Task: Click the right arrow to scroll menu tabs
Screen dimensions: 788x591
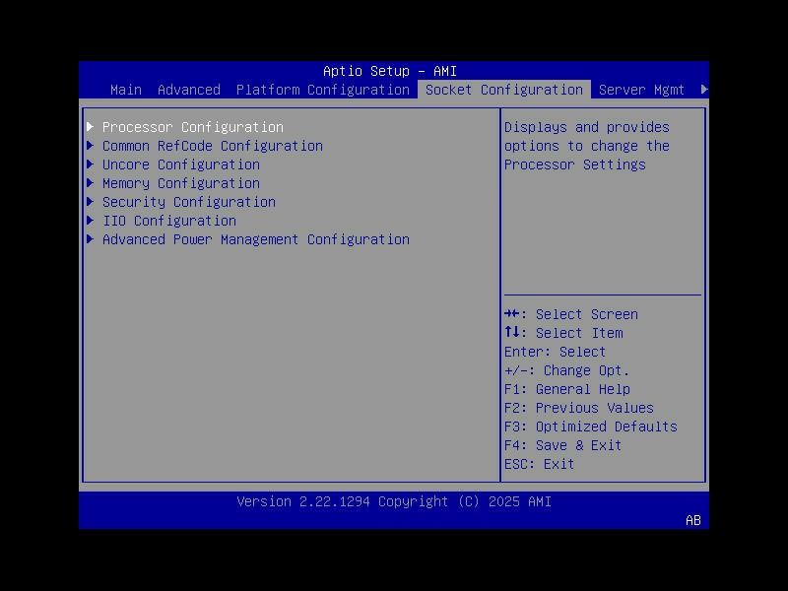Action: [702, 90]
